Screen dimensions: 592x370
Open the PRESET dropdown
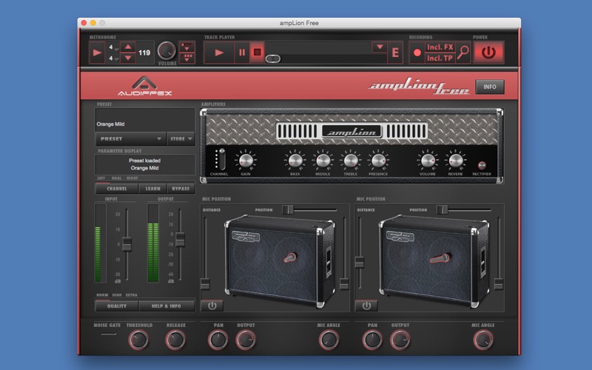(131, 139)
